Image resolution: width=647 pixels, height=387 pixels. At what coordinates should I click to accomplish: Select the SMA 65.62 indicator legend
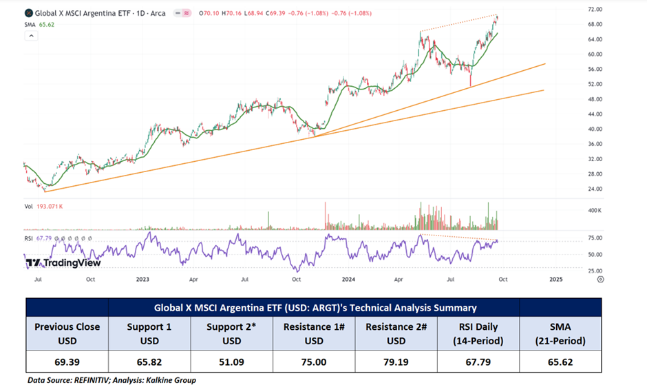(39, 24)
